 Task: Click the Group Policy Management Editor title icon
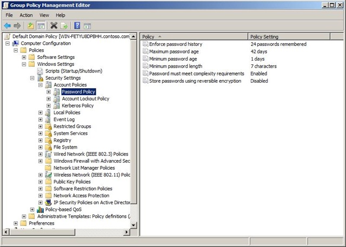tap(5, 5)
